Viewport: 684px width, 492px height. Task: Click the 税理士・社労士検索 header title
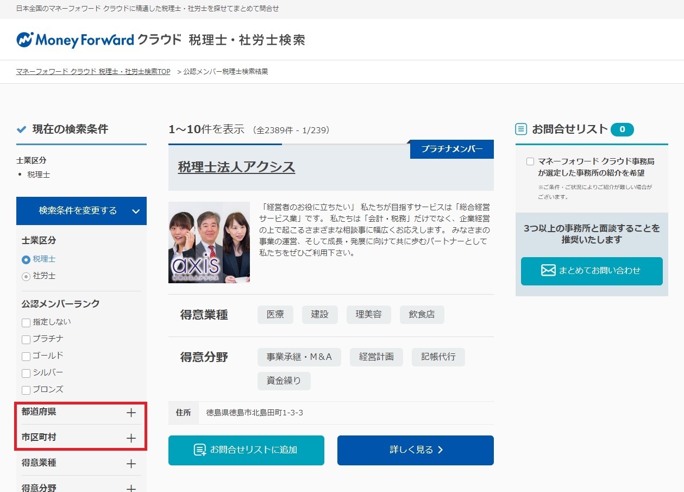(x=247, y=40)
